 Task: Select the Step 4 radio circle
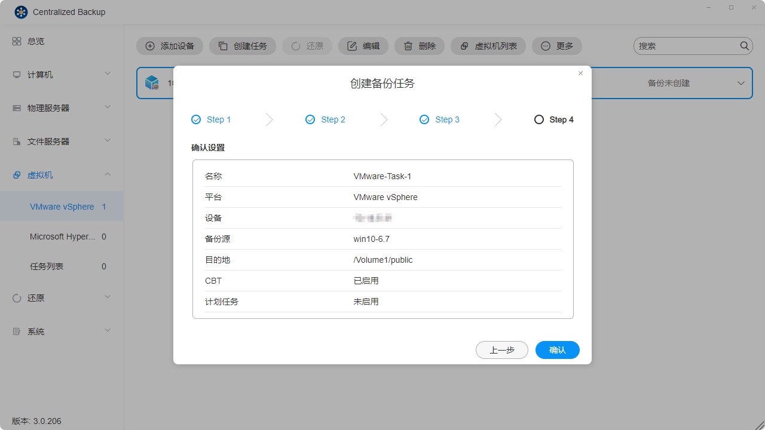(538, 119)
